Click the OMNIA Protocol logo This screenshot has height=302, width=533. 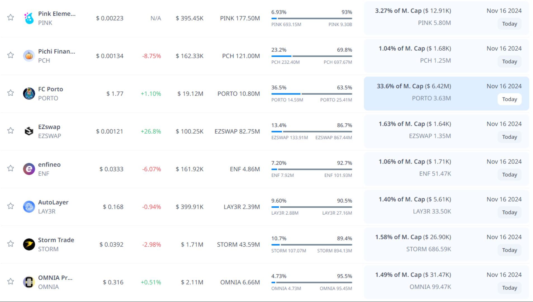[x=29, y=282]
